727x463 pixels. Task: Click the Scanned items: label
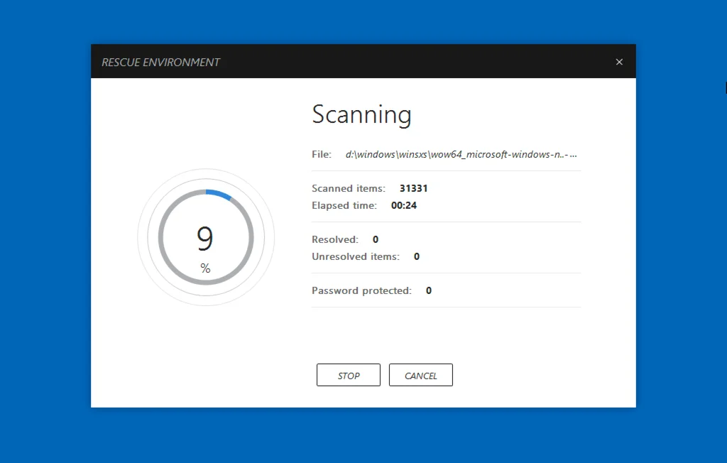click(348, 188)
